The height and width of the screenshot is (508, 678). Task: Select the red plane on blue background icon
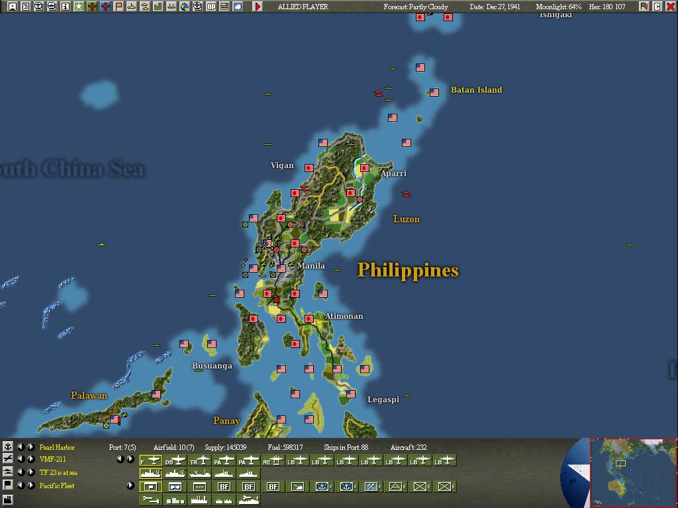click(105, 7)
